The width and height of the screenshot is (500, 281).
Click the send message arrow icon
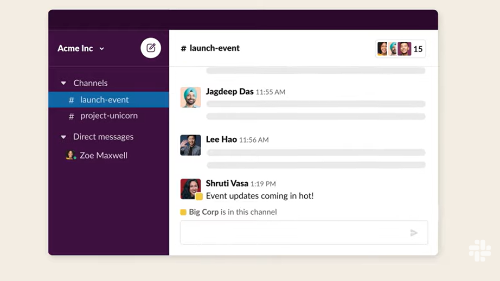(x=414, y=233)
